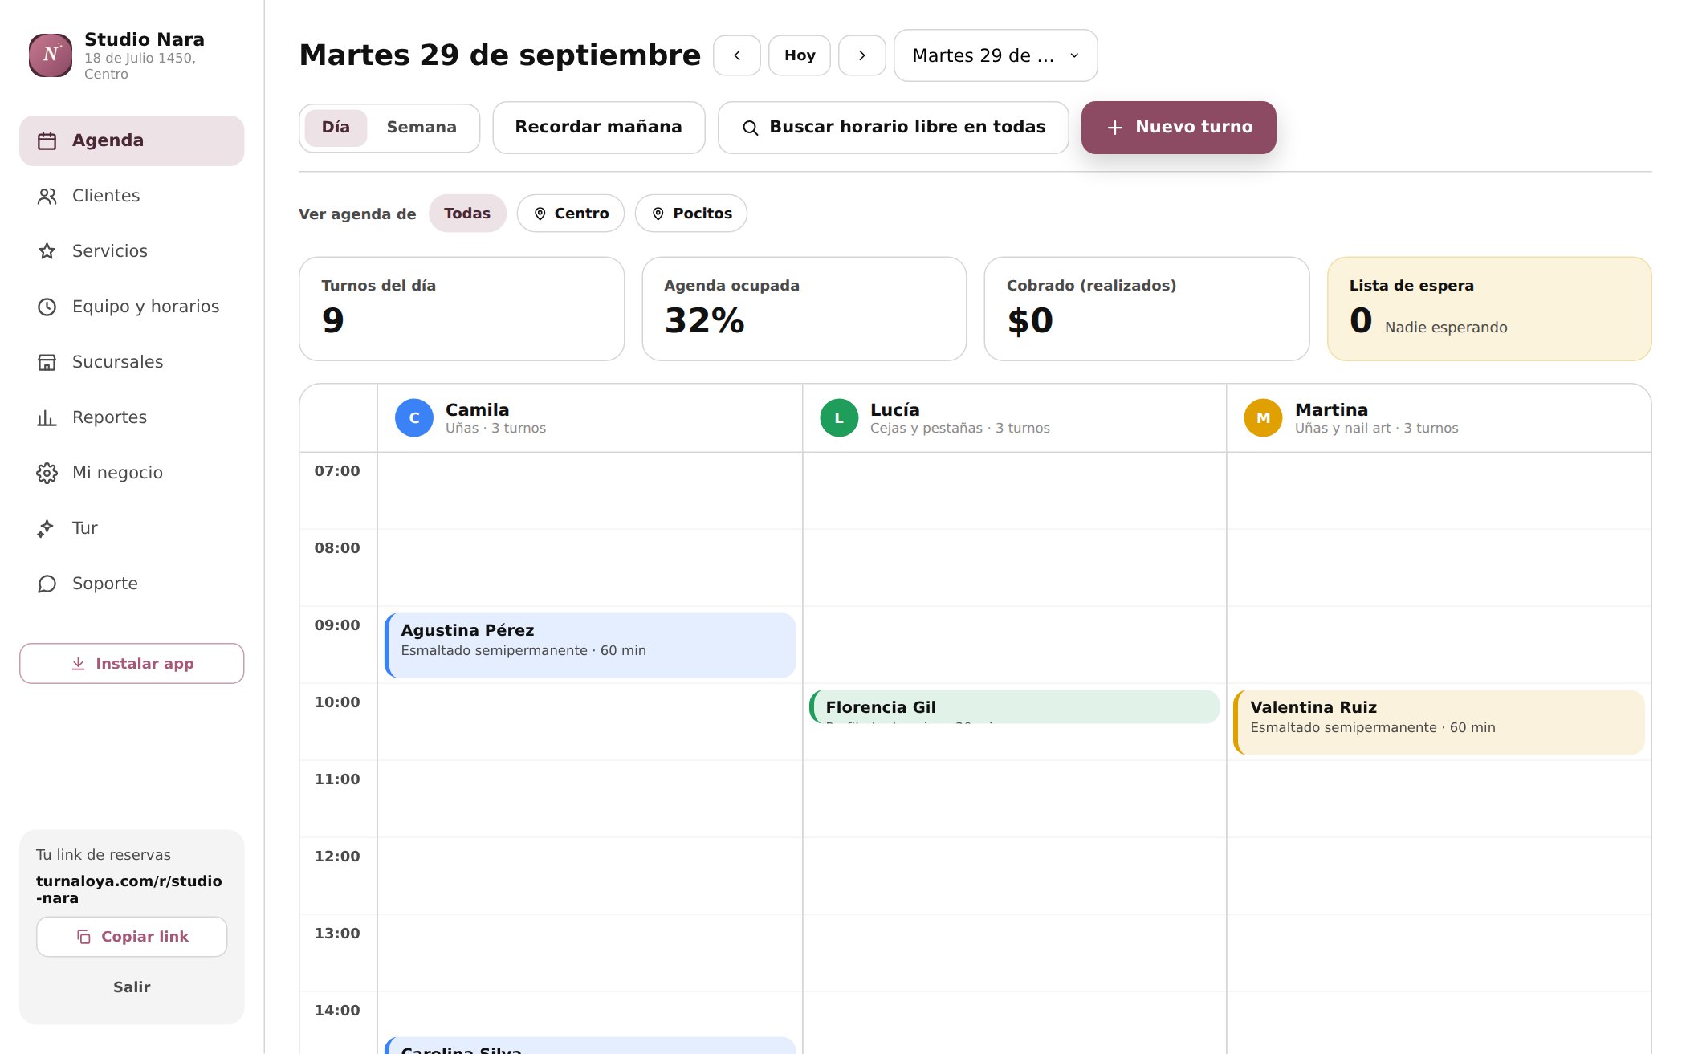The height and width of the screenshot is (1054, 1686).
Task: Filter agenda by Centro branch
Action: tap(571, 214)
